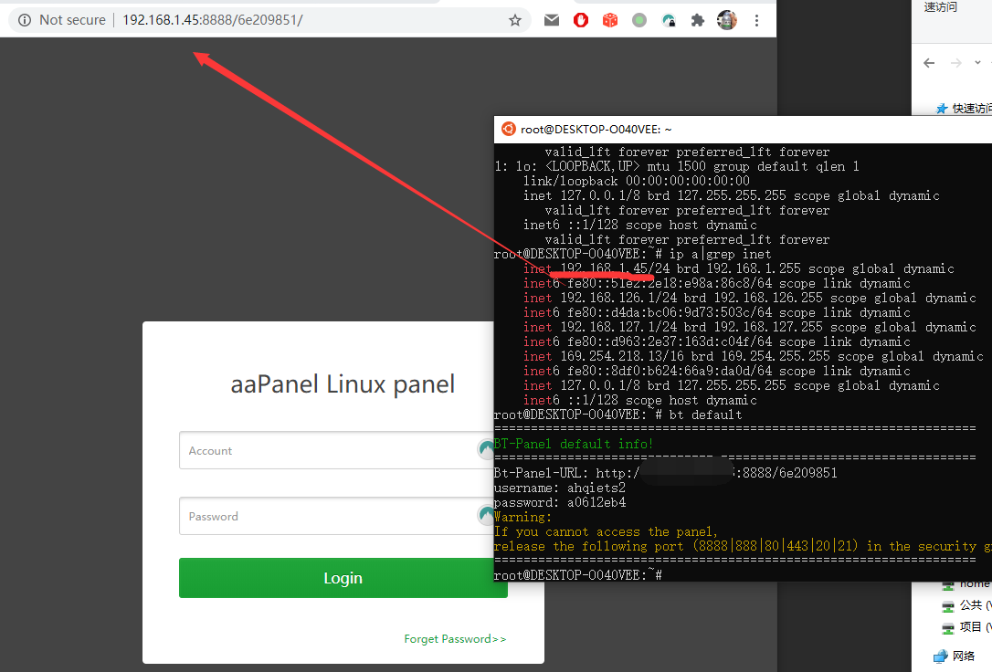992x672 pixels.
Task: Click the Forward arrow in File Explorer
Action: pyautogui.click(x=956, y=63)
